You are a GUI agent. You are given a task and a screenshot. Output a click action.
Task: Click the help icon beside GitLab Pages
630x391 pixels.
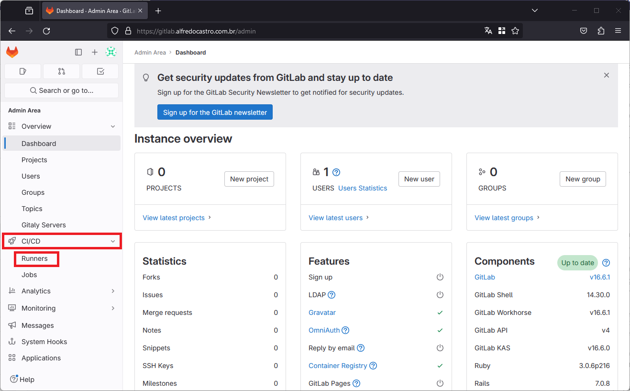pos(356,383)
